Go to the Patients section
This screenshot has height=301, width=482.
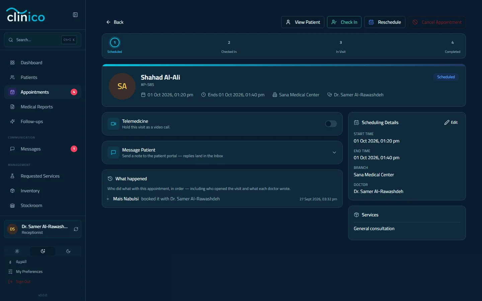[43, 77]
